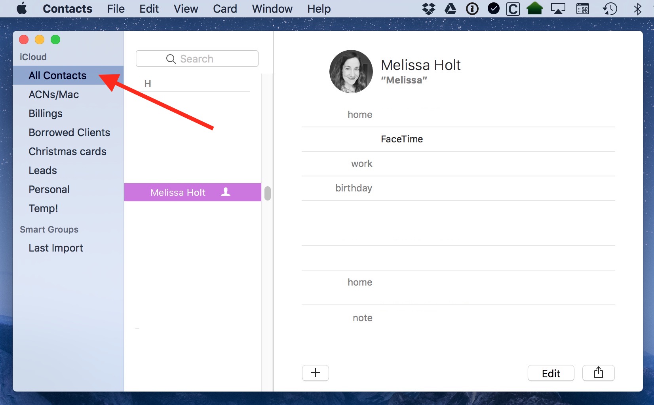This screenshot has height=405, width=654.
Task: Click the birthday label
Action: (x=354, y=188)
